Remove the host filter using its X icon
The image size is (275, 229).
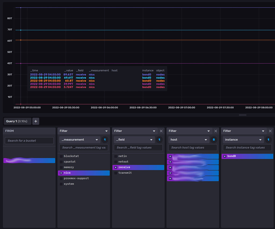tap(216, 131)
